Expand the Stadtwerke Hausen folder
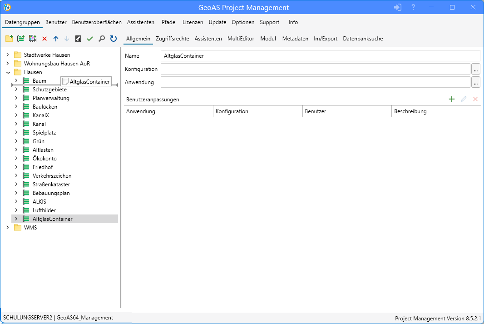484x324 pixels. pos(8,55)
